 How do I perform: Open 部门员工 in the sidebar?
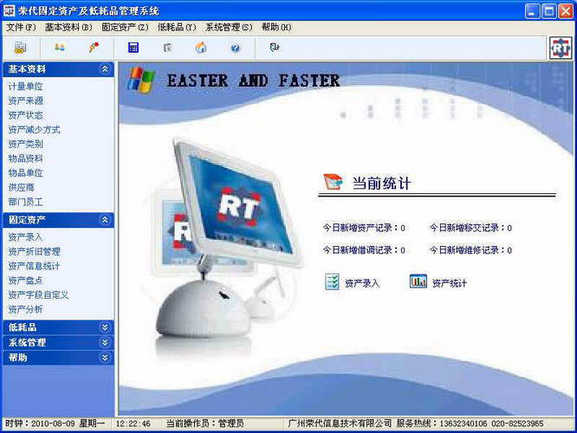[26, 202]
